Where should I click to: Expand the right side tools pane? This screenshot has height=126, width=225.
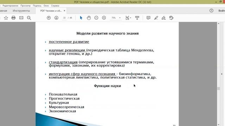click(221, 74)
